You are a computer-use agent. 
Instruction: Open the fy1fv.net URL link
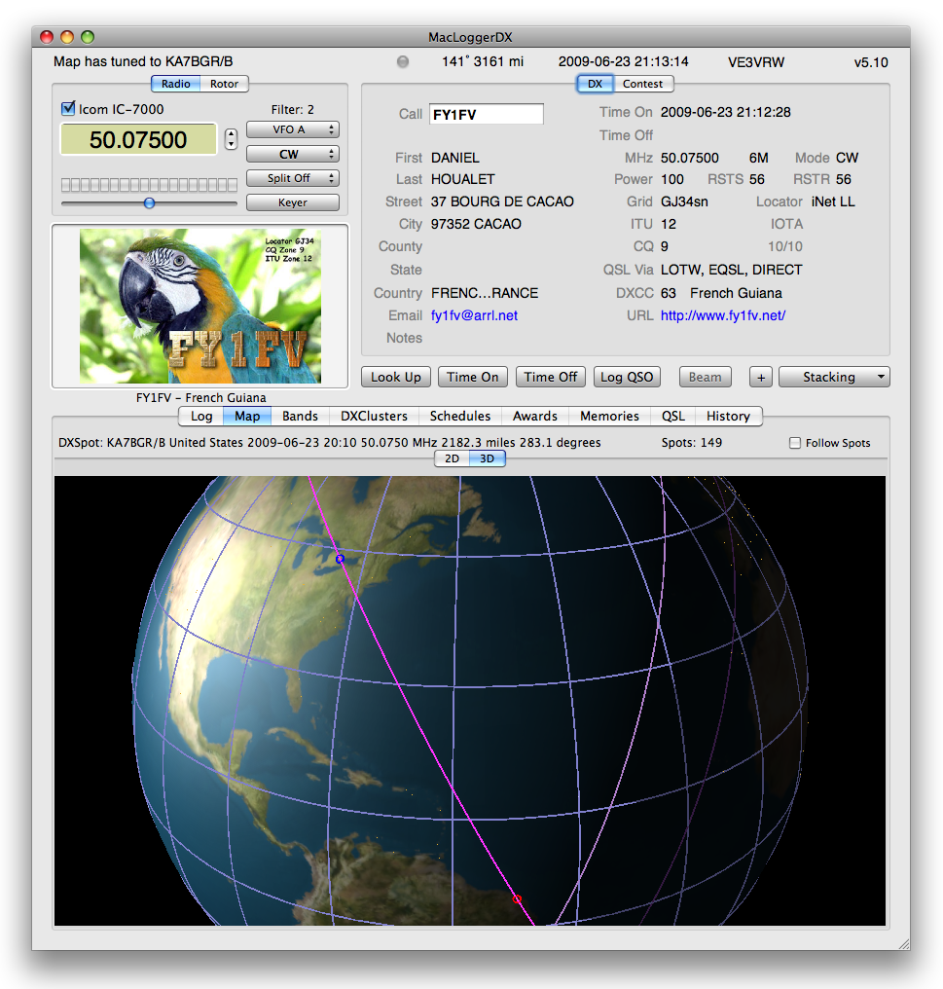coord(722,315)
